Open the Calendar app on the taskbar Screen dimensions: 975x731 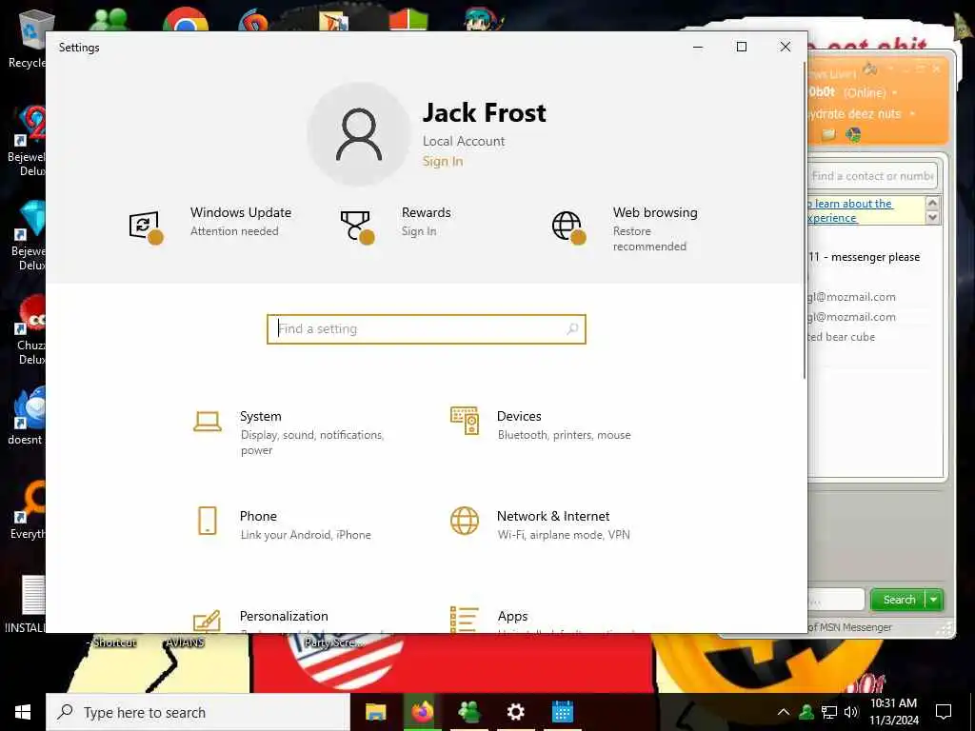(x=562, y=712)
